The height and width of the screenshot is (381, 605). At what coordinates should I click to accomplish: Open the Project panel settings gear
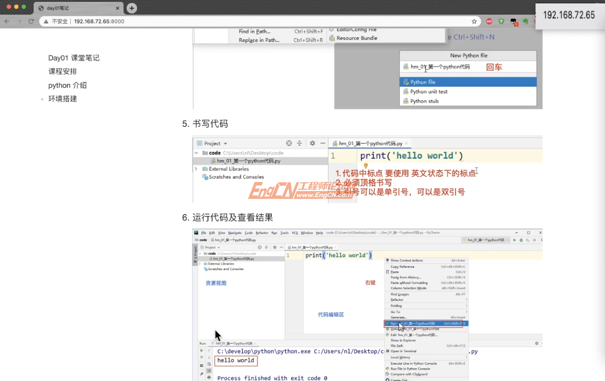click(x=312, y=143)
